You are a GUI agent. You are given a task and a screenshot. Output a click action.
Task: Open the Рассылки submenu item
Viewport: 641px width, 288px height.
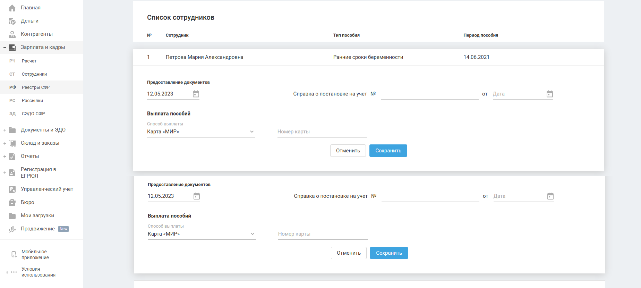click(32, 101)
